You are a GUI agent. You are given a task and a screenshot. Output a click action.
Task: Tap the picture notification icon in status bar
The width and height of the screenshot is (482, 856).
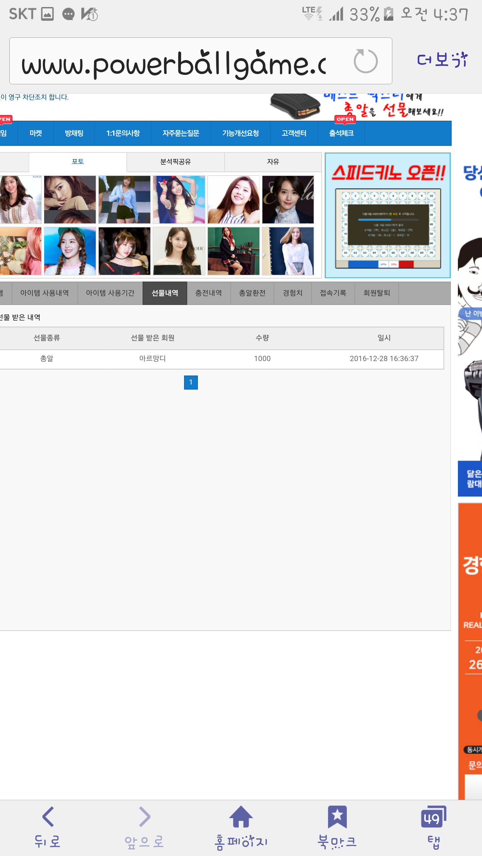[x=47, y=14]
